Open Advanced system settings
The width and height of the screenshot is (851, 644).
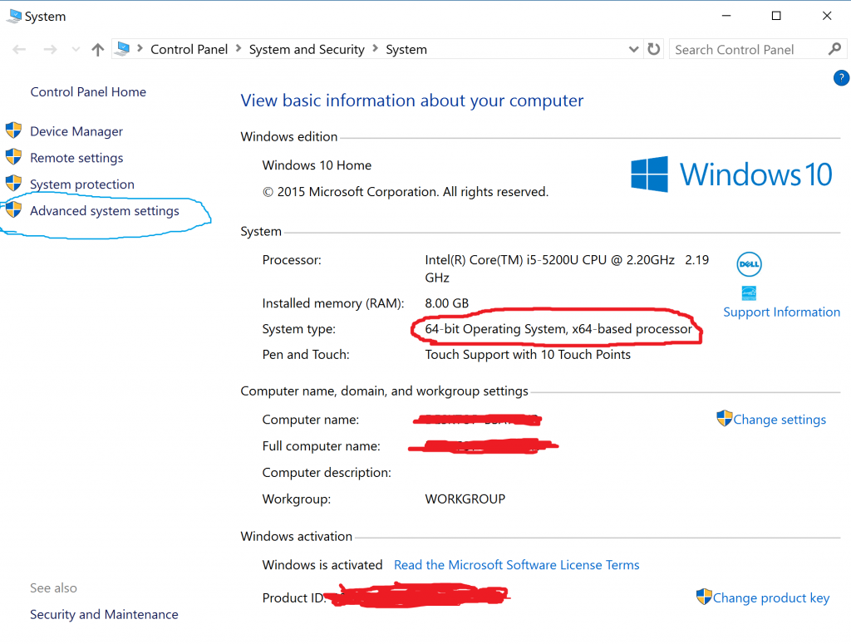coord(104,211)
